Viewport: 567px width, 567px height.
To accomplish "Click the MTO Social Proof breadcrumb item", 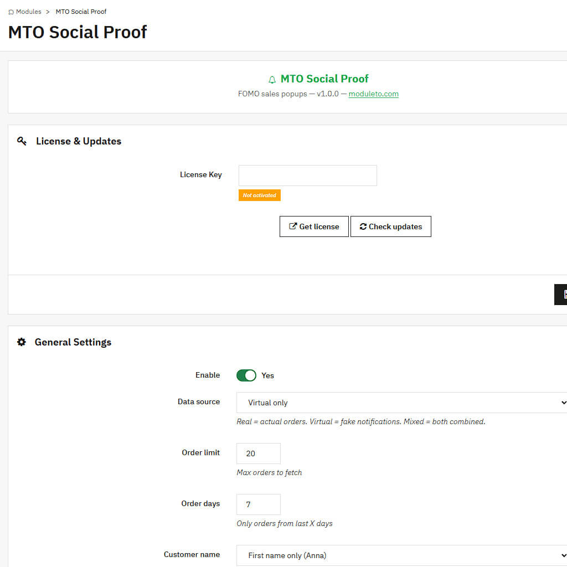I will point(81,12).
